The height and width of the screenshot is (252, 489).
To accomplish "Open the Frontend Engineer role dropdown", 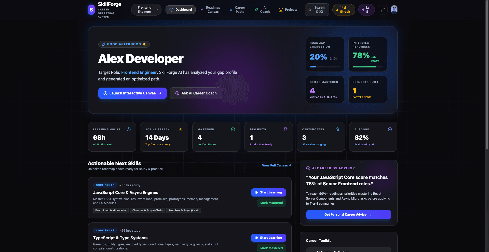I will (146, 10).
